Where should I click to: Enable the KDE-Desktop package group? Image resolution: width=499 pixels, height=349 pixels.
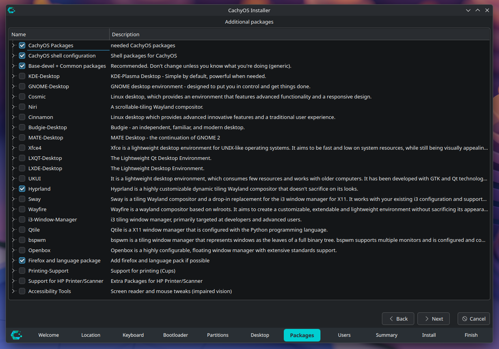(22, 76)
